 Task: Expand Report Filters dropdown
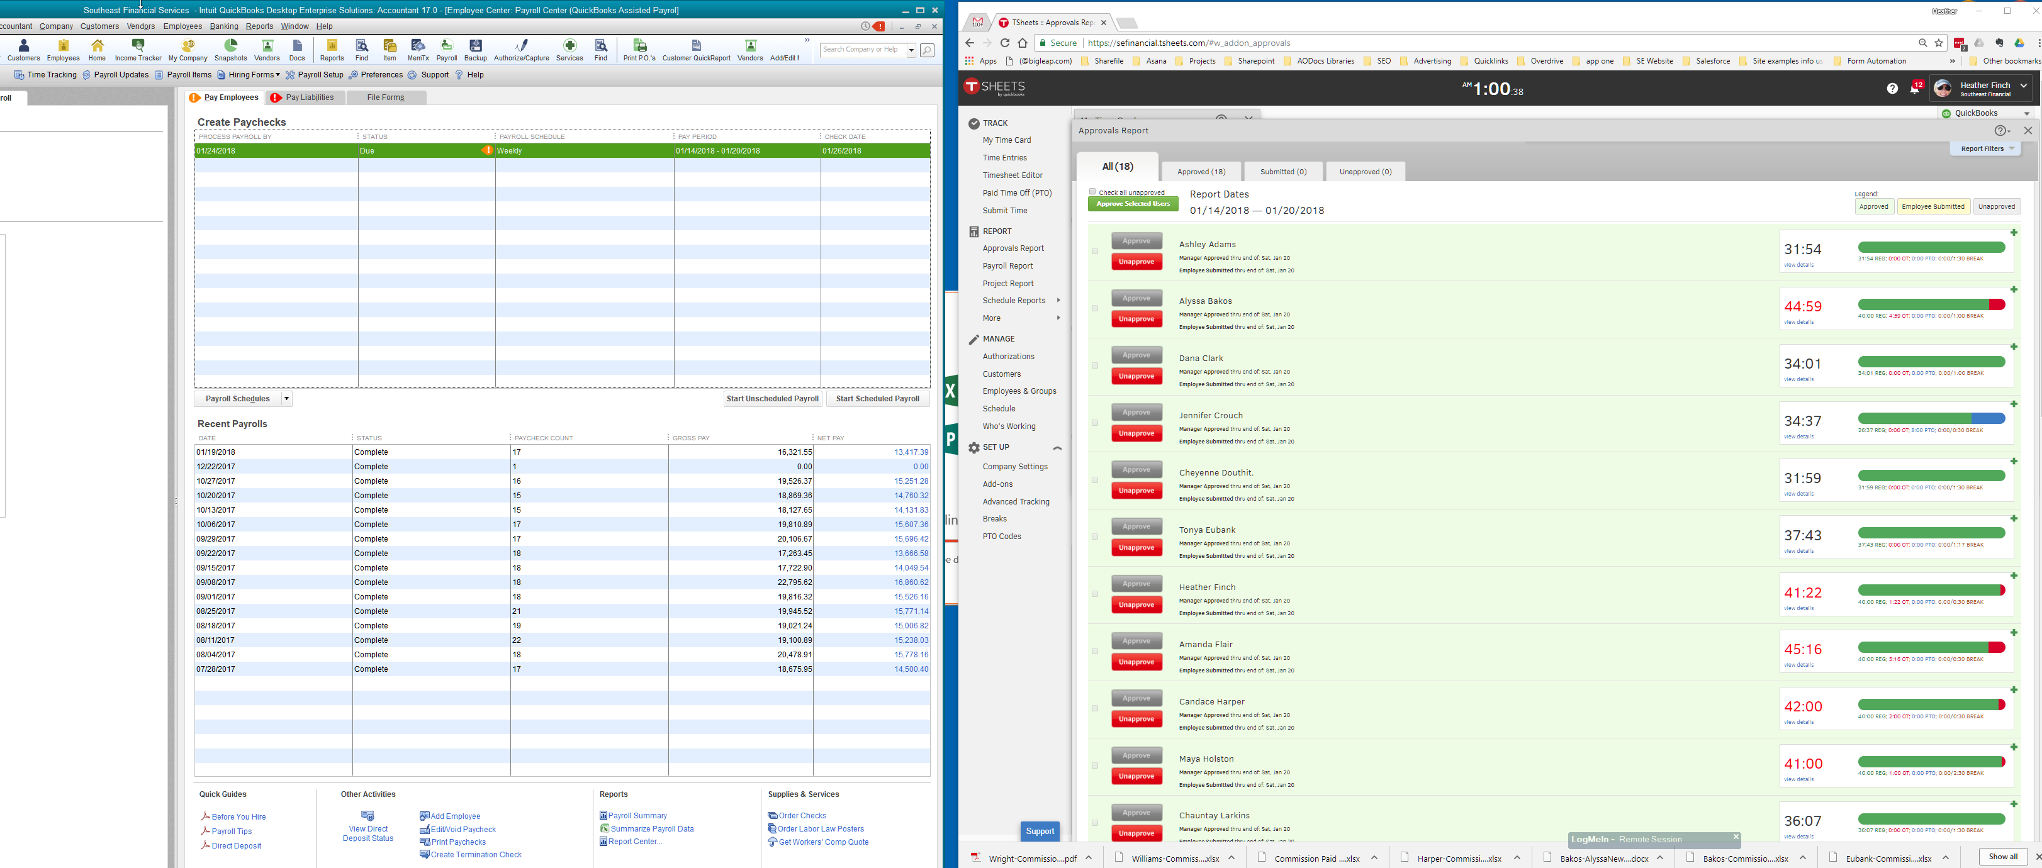[1986, 148]
